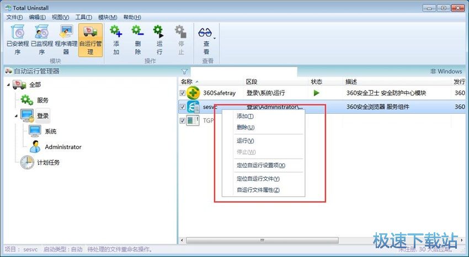Uncheck the TGP row checkbox
Image resolution: width=469 pixels, height=257 pixels.
(x=183, y=121)
